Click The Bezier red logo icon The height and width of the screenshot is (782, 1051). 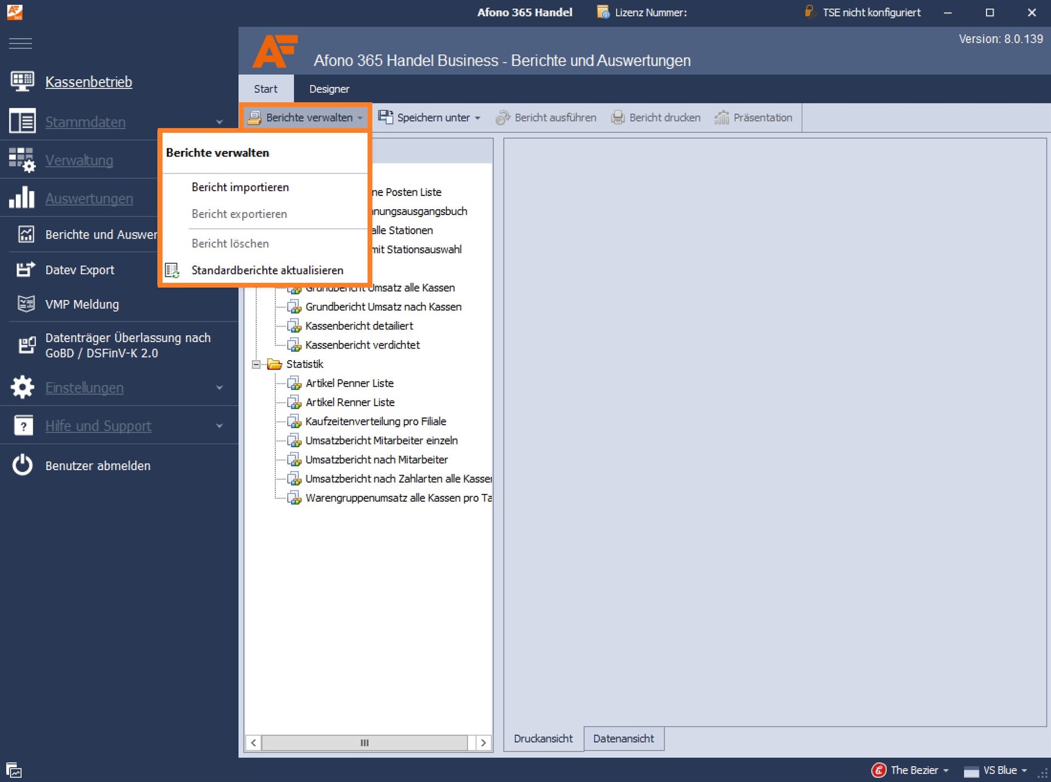pyautogui.click(x=879, y=770)
